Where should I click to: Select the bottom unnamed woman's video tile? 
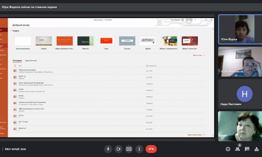240,126
